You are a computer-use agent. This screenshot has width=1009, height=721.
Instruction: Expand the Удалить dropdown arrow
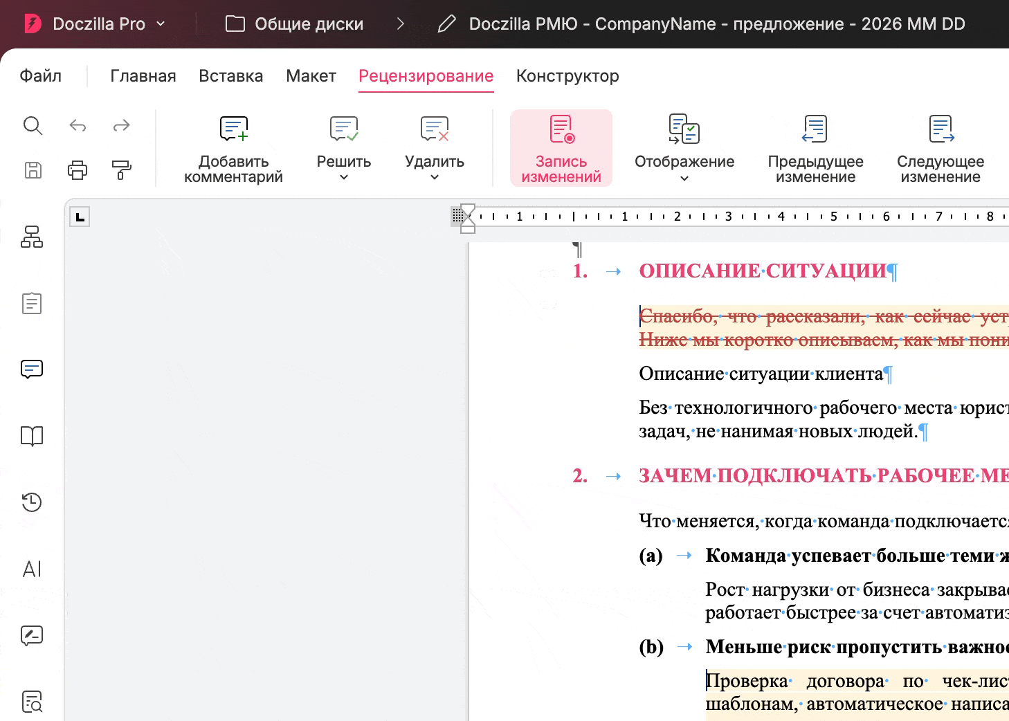(435, 178)
